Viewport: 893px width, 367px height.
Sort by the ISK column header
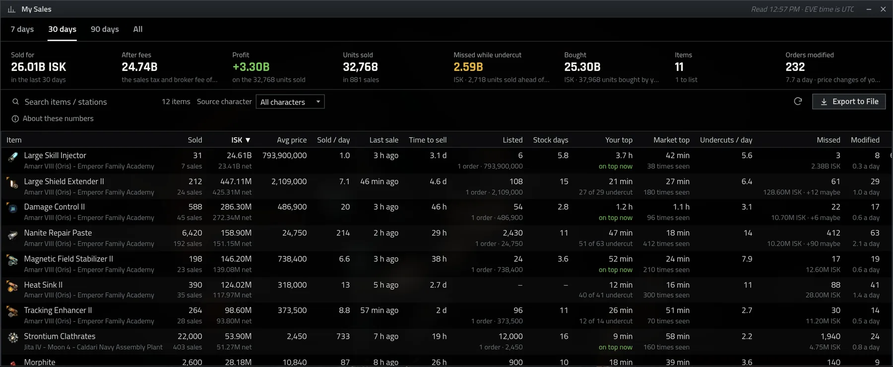pyautogui.click(x=241, y=140)
